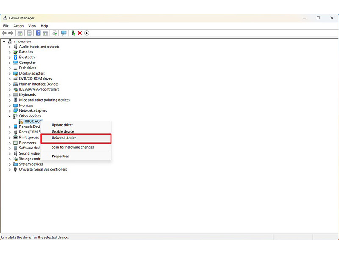Image resolution: width=339 pixels, height=254 pixels.
Task: Expand the Network adapters category
Action: click(x=9, y=111)
